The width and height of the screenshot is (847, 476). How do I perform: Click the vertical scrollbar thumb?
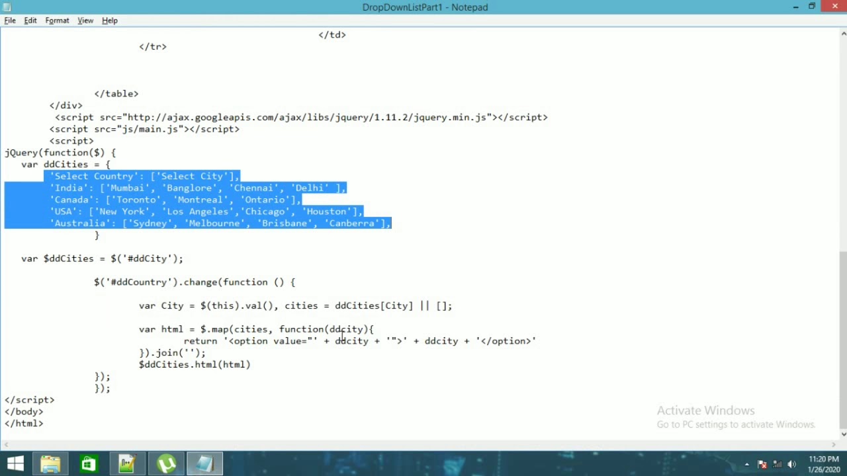(x=843, y=340)
